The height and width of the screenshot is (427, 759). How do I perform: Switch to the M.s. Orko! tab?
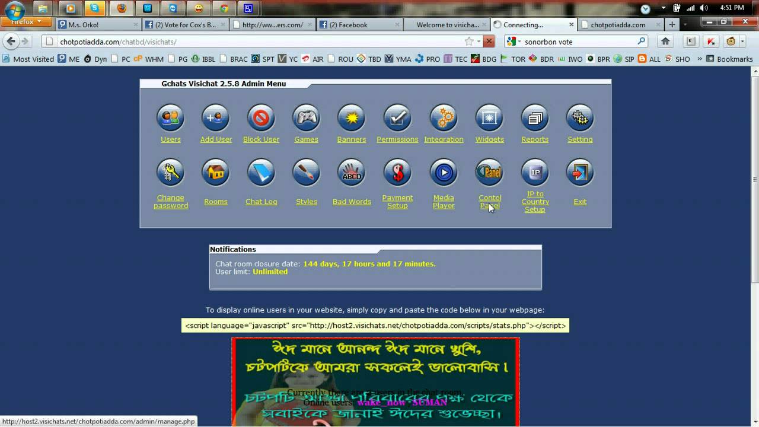click(x=98, y=25)
